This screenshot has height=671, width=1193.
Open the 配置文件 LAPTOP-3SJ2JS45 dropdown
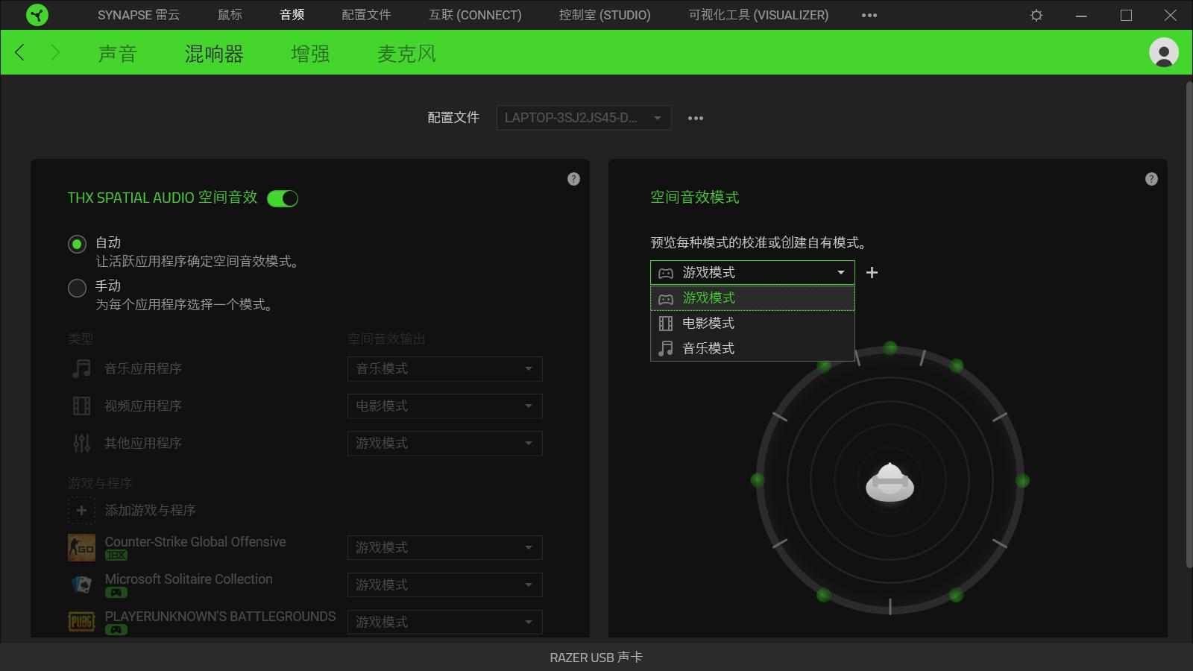coord(583,118)
